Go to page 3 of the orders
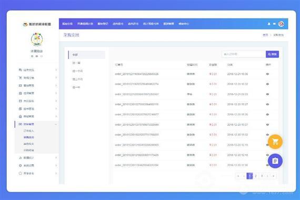 tap(262, 176)
